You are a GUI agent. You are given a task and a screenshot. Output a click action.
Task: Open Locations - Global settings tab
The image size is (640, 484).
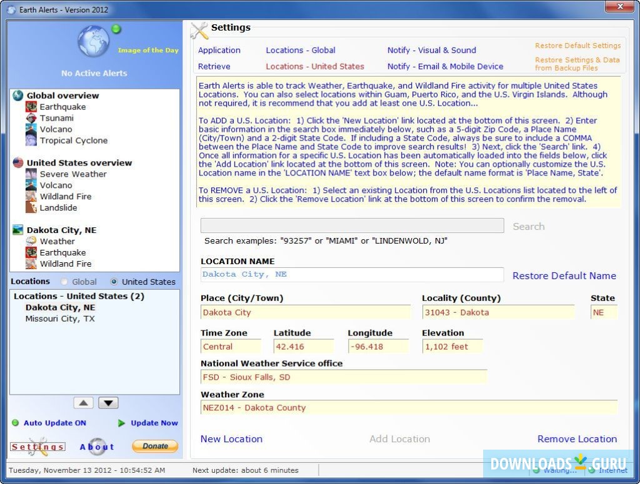pos(301,50)
